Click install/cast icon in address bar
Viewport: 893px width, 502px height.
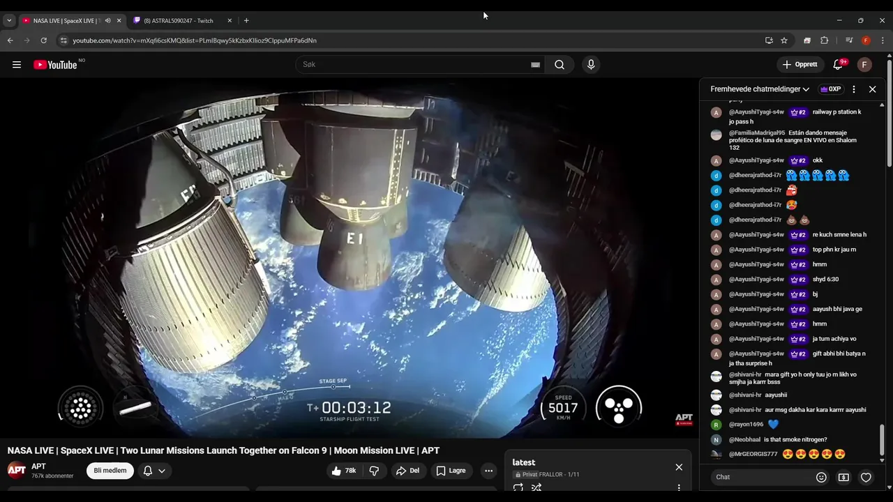coord(769,40)
